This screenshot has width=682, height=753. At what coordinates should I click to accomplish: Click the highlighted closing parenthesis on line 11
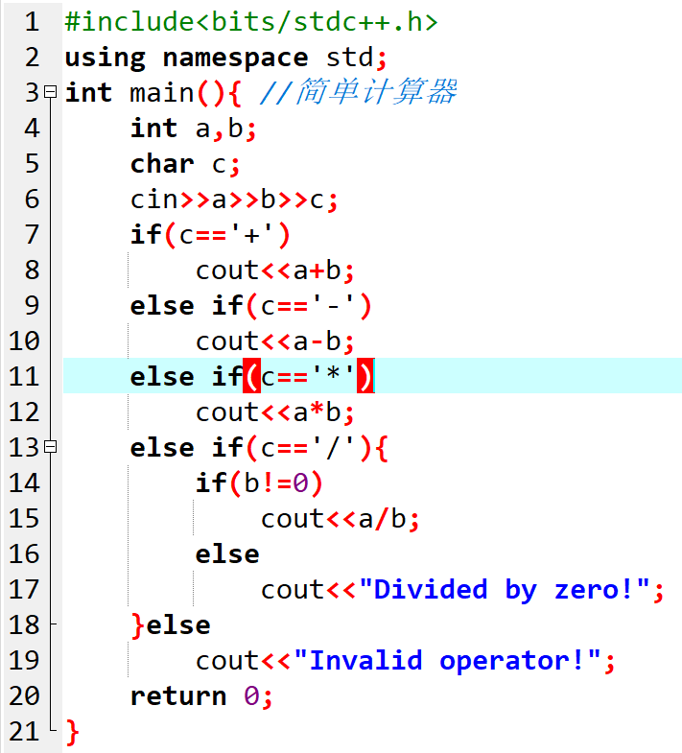click(x=365, y=377)
